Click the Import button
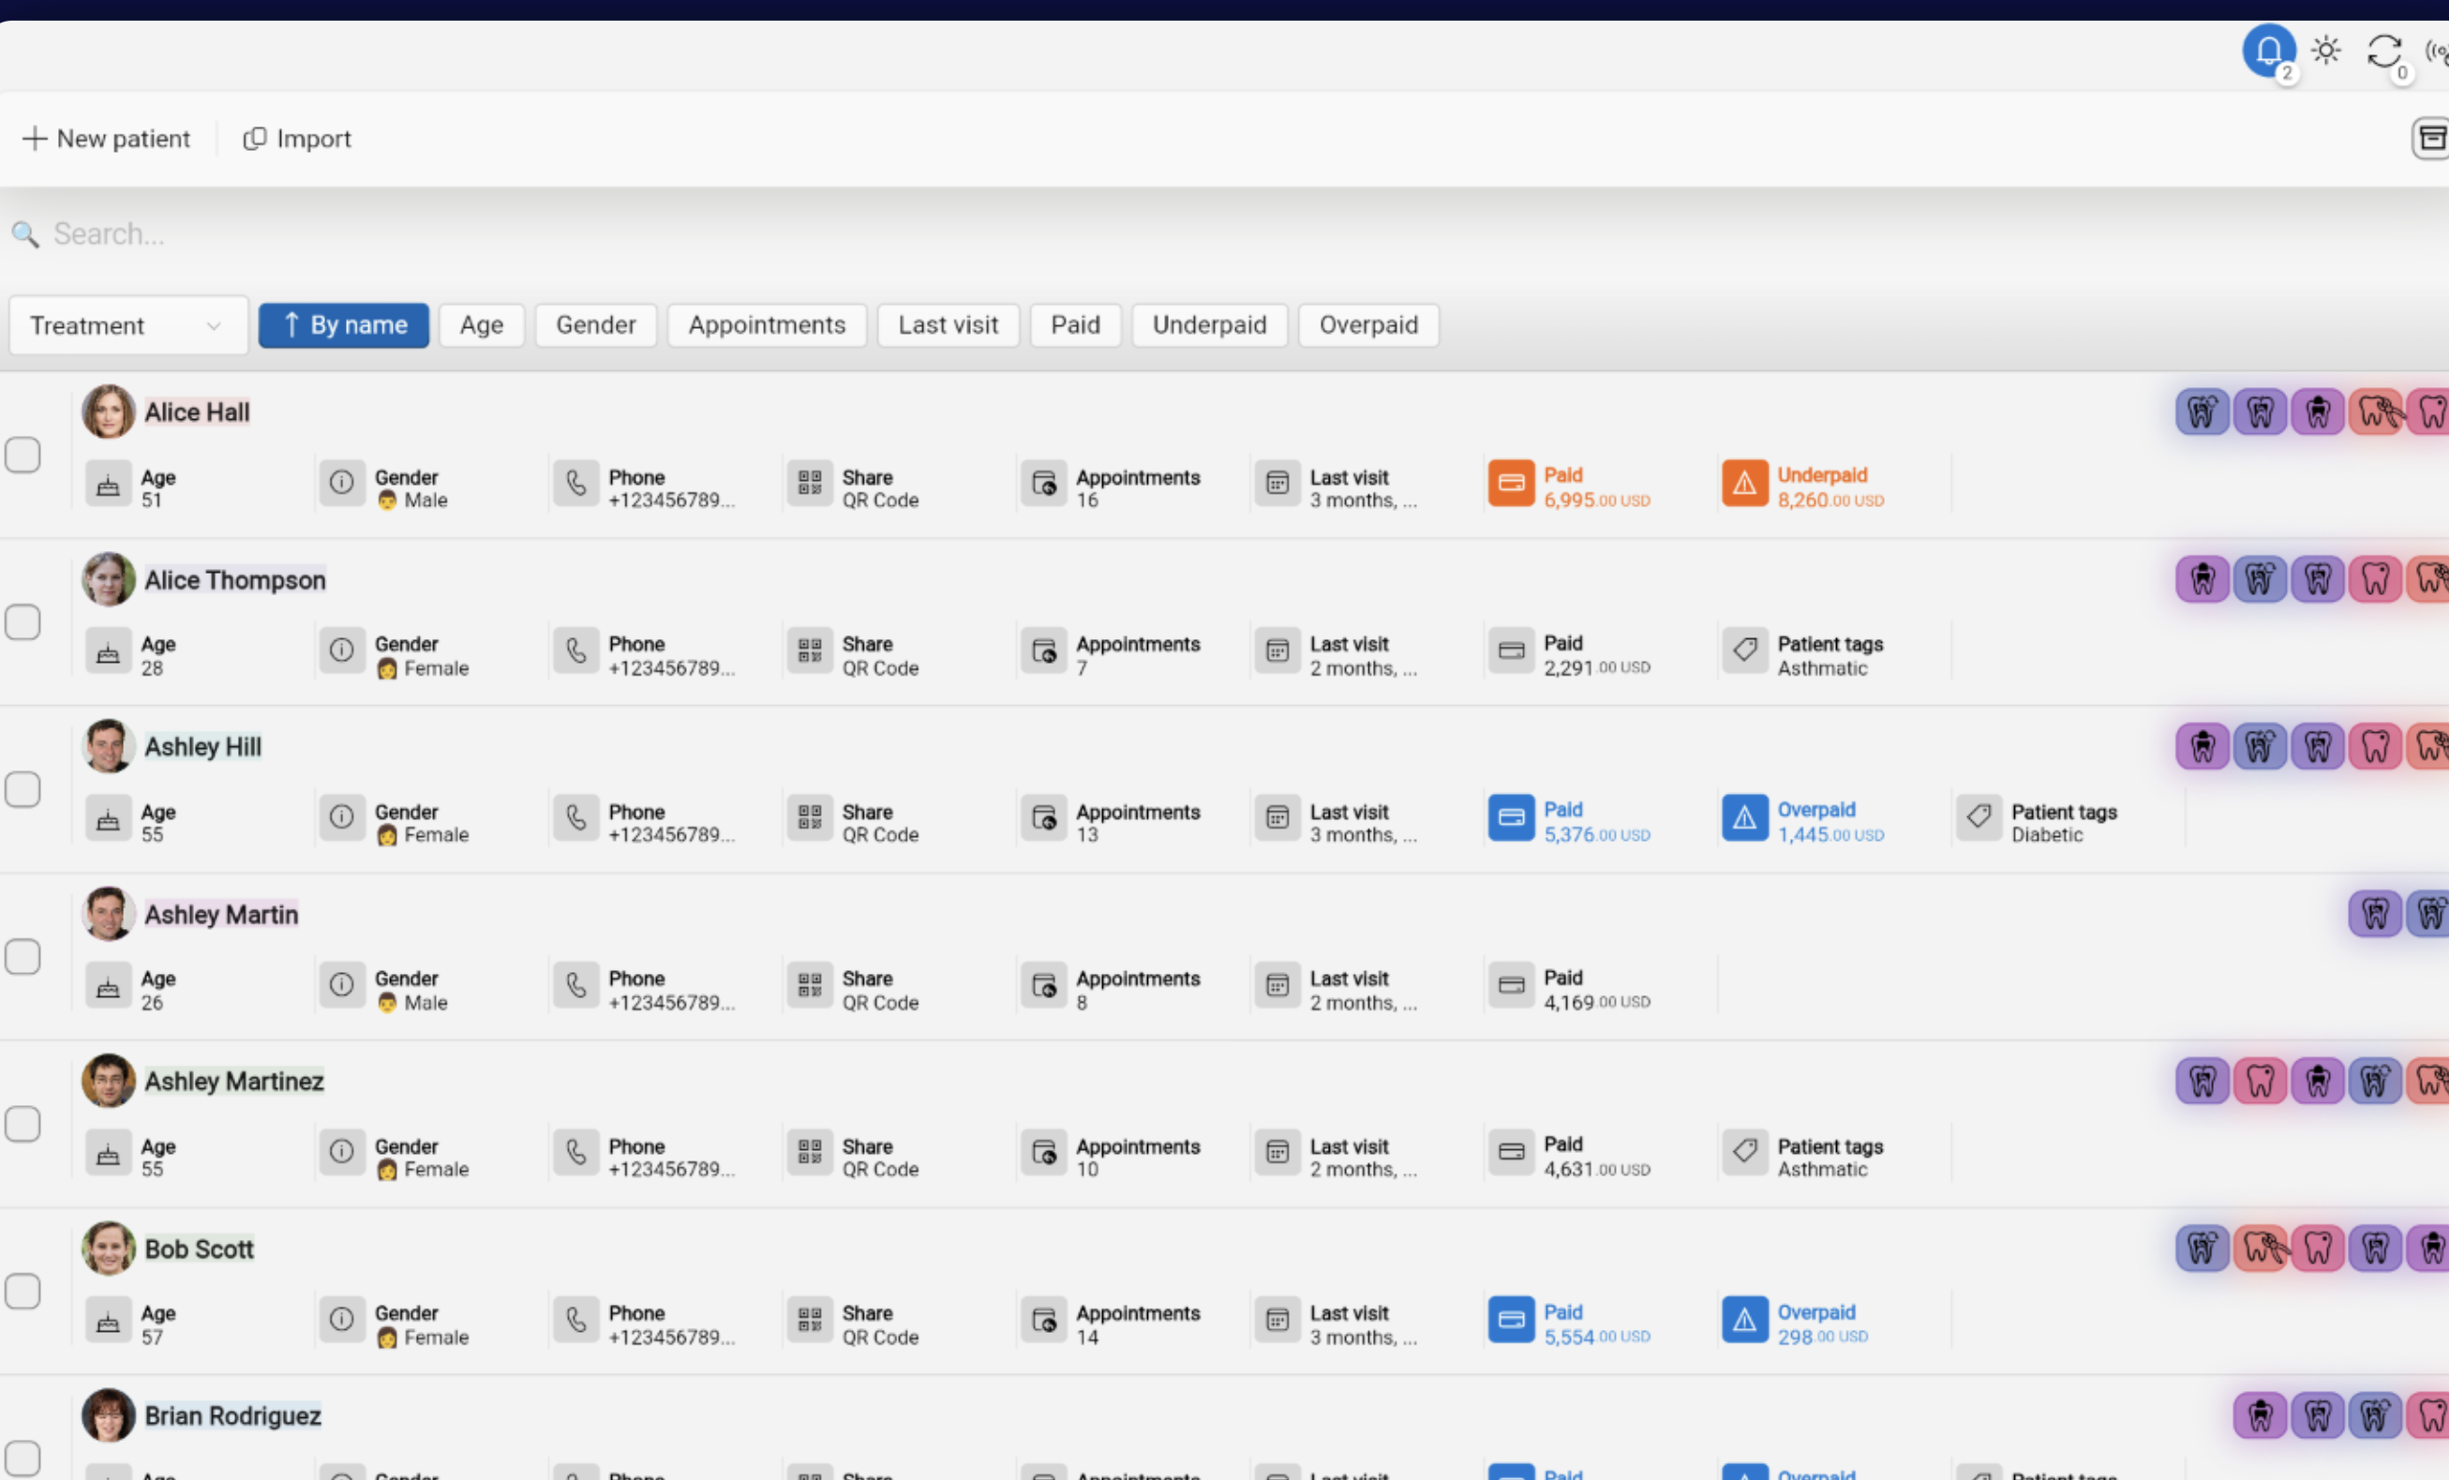Image resolution: width=2449 pixels, height=1480 pixels. coord(297,138)
